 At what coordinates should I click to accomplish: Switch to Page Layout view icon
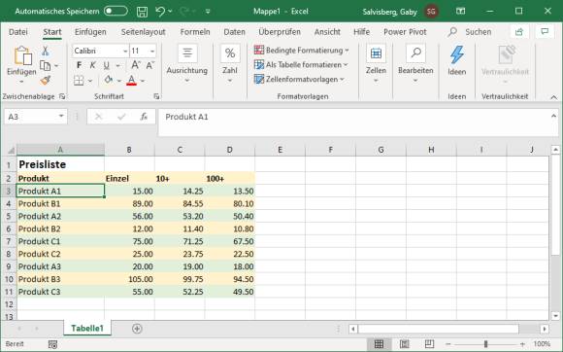405,344
